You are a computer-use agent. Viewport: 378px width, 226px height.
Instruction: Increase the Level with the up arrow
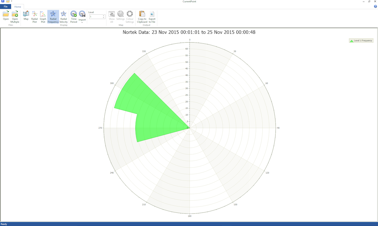coord(104,16)
